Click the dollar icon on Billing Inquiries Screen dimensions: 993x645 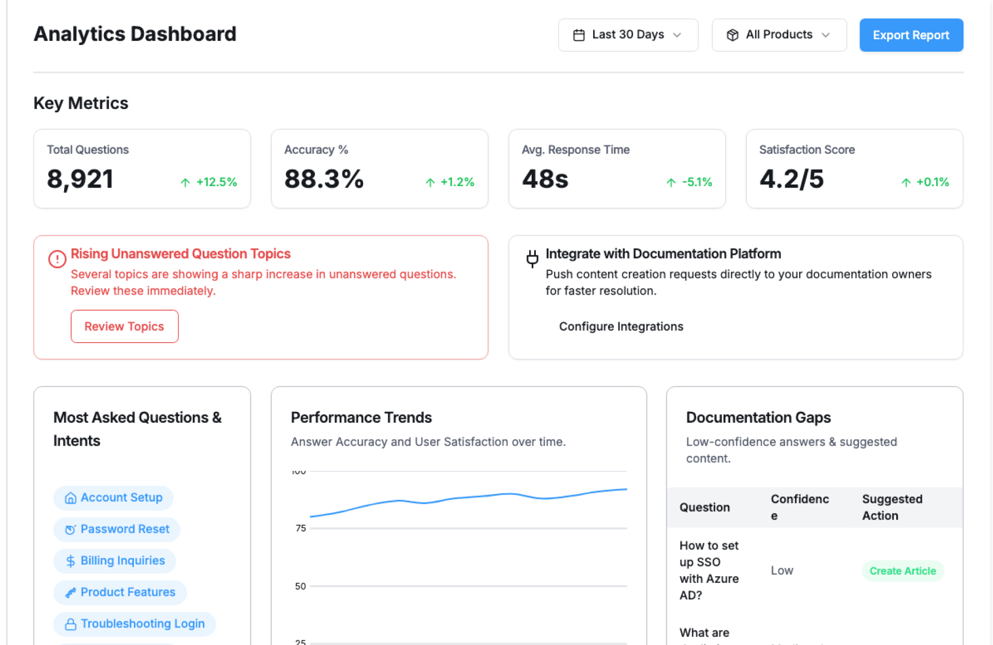coord(70,561)
